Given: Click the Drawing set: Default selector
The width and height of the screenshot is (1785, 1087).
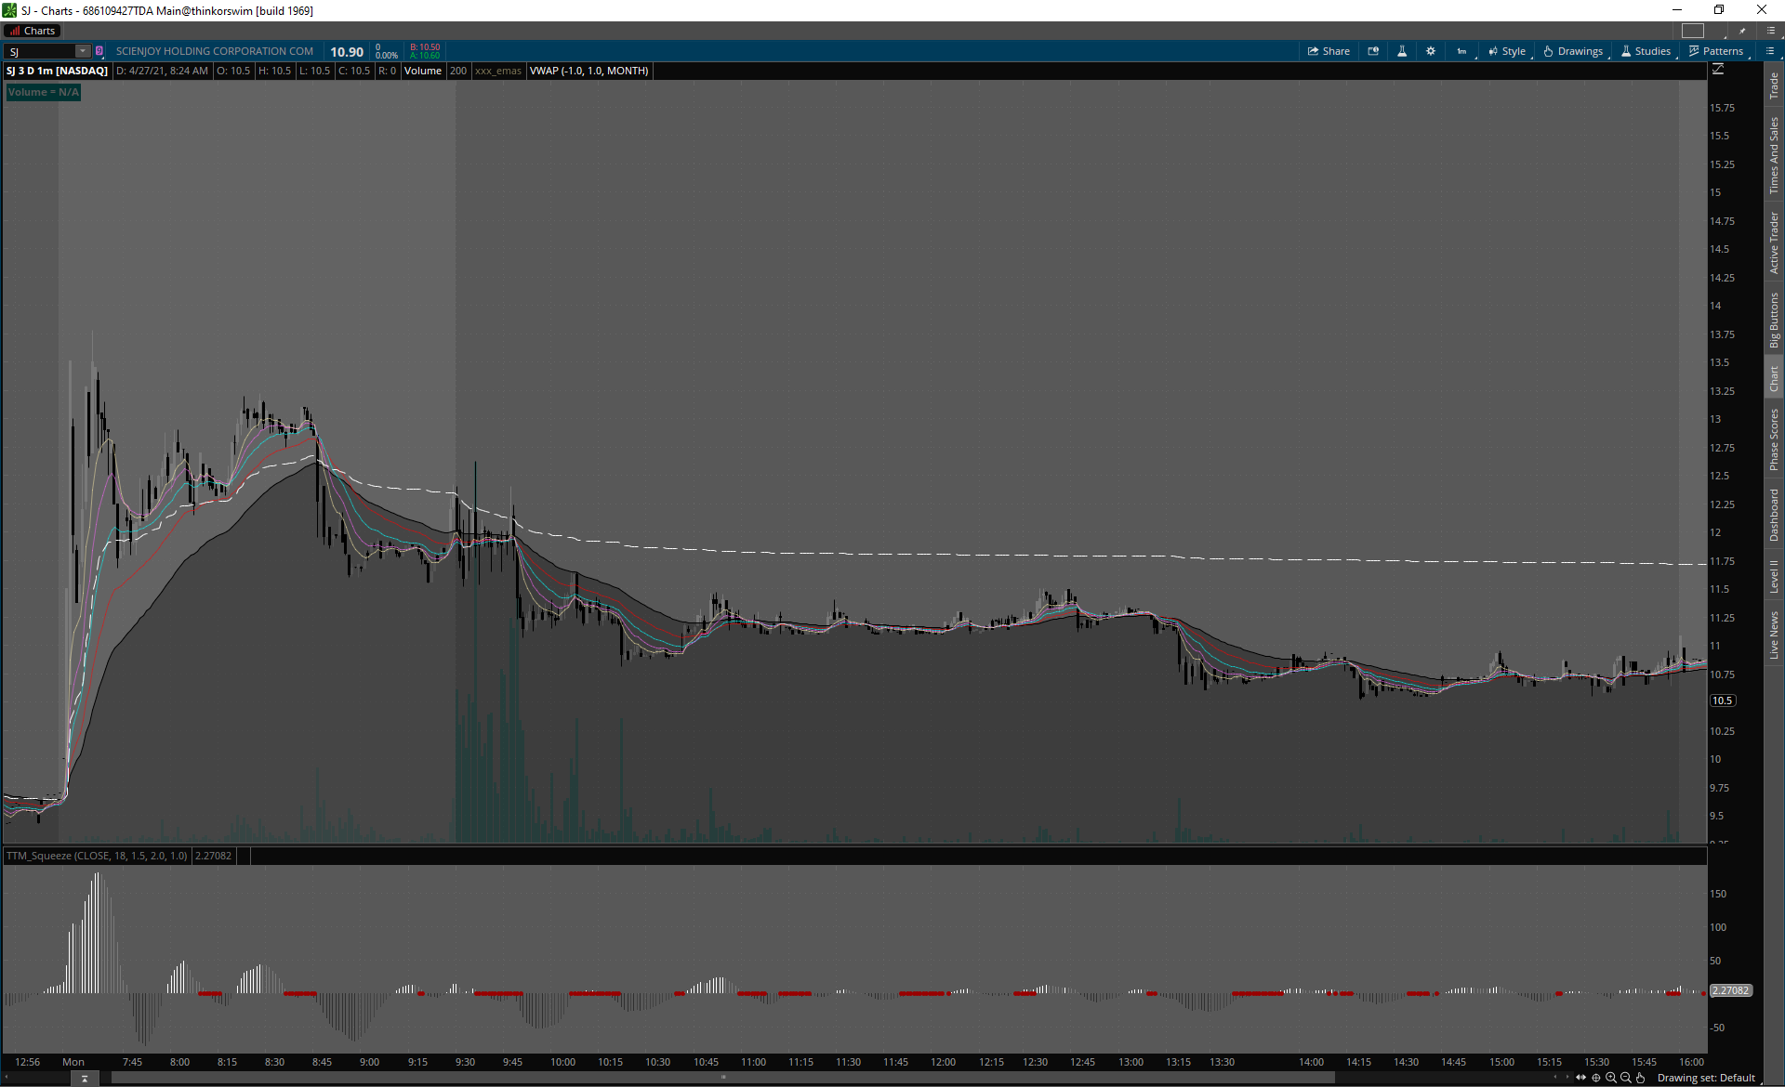Looking at the screenshot, I should pyautogui.click(x=1706, y=1078).
